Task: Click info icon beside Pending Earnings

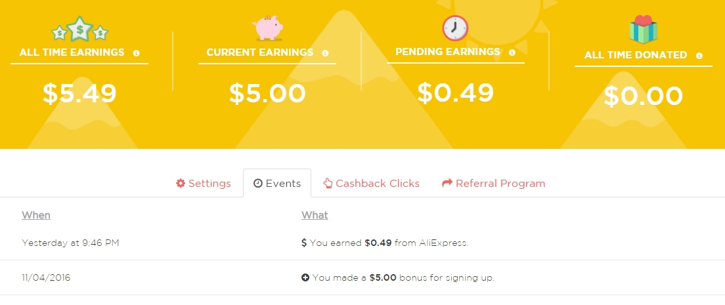Action: click(x=512, y=52)
